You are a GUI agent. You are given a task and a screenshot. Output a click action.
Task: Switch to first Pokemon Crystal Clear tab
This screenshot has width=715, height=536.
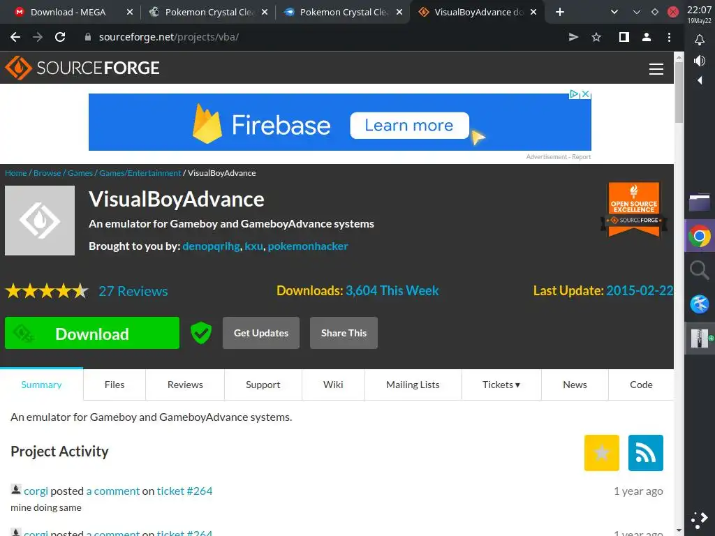pyautogui.click(x=208, y=13)
